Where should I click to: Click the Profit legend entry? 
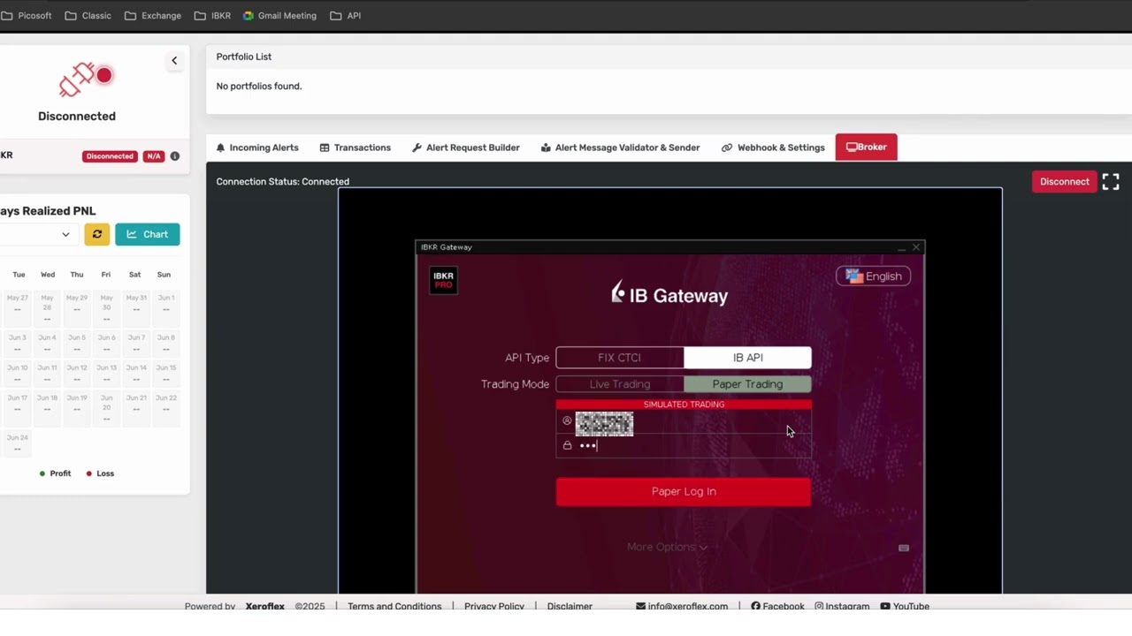(55, 473)
